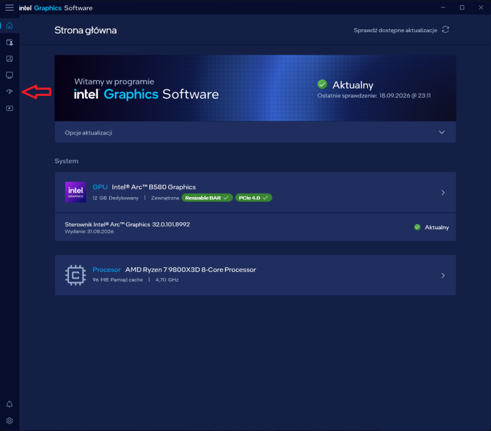Image resolution: width=491 pixels, height=431 pixels.
Task: Open settings with the gear icon
Action: tap(9, 421)
